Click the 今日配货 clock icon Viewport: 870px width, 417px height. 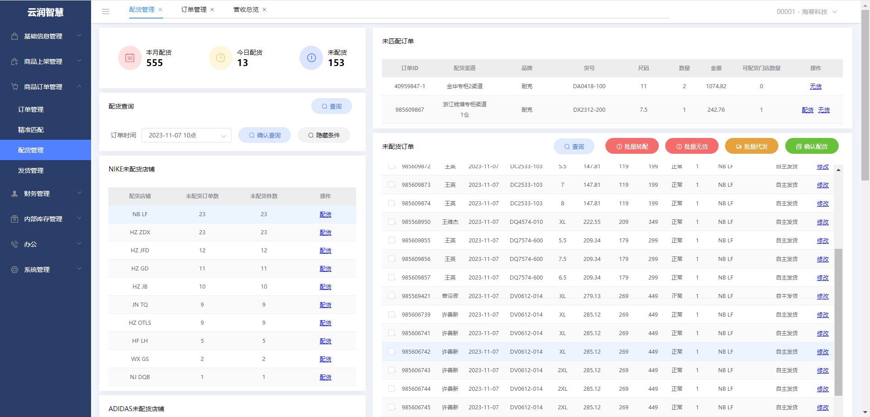point(221,58)
